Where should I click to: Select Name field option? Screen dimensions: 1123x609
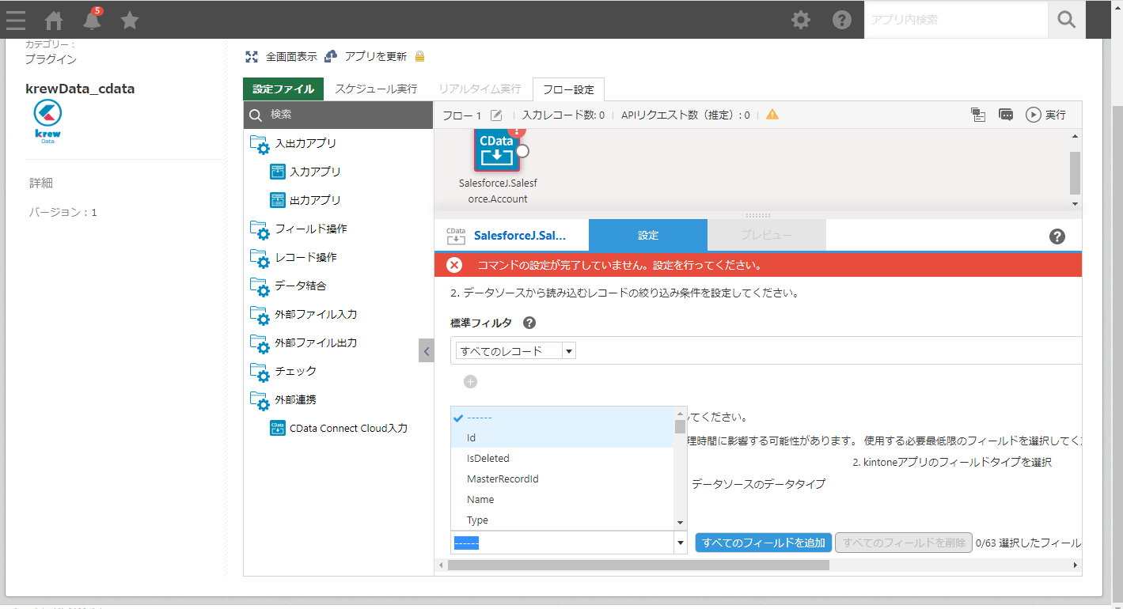[x=562, y=500]
